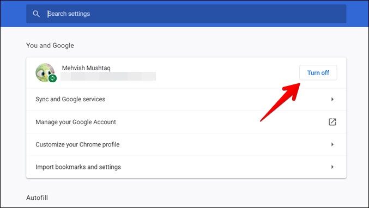Open Customize your Chrome profile
This screenshot has height=208, width=369.
click(x=186, y=144)
